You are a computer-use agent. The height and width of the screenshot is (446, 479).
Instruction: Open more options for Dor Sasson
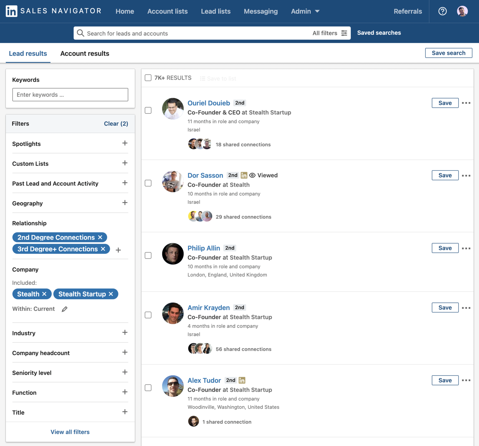[x=466, y=175]
